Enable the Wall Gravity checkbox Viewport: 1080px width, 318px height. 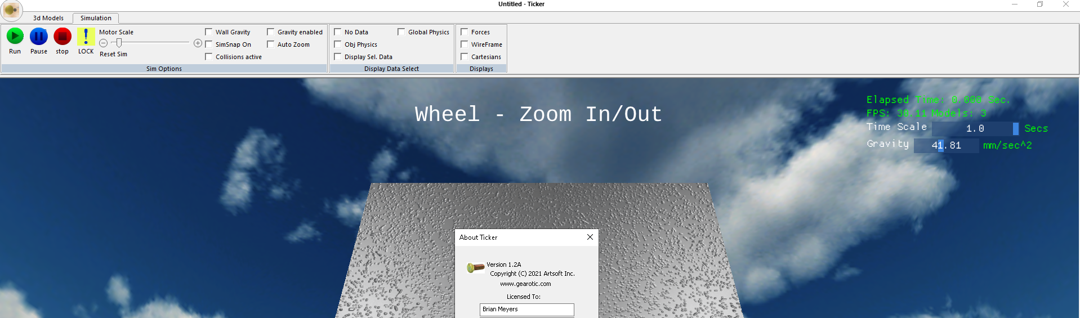tap(209, 32)
